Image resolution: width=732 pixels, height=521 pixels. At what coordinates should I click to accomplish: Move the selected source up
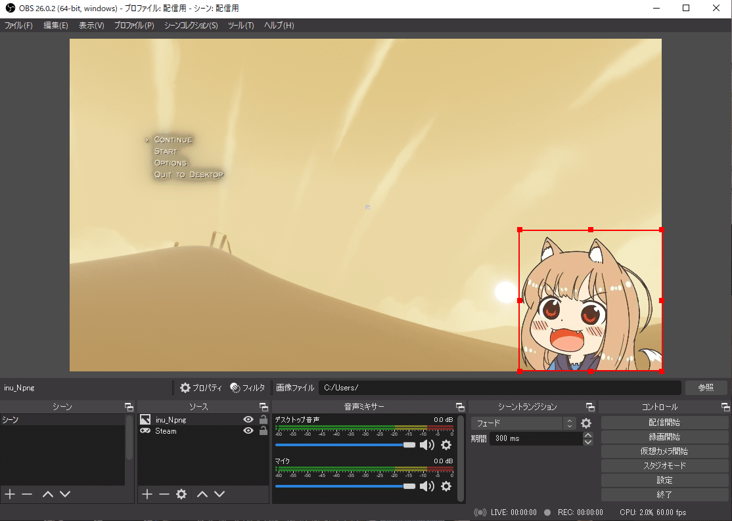coord(202,494)
